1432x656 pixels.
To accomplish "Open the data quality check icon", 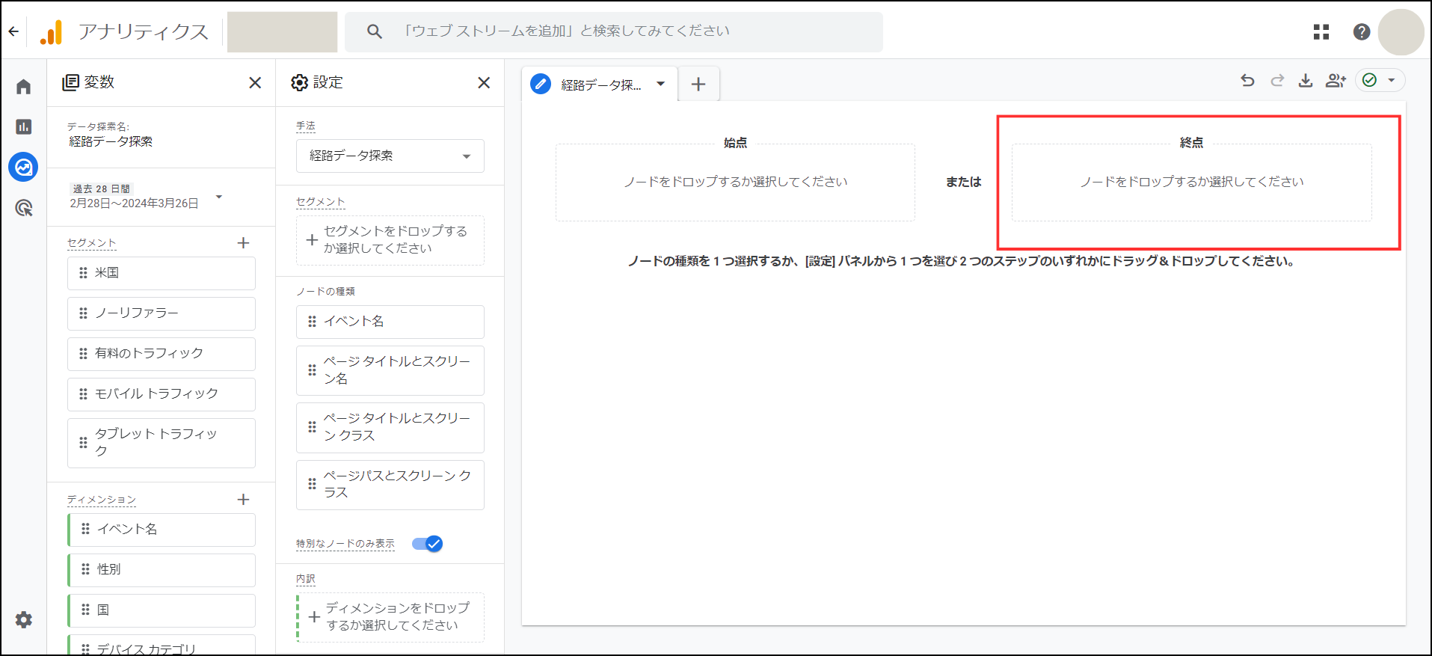I will [x=1370, y=80].
